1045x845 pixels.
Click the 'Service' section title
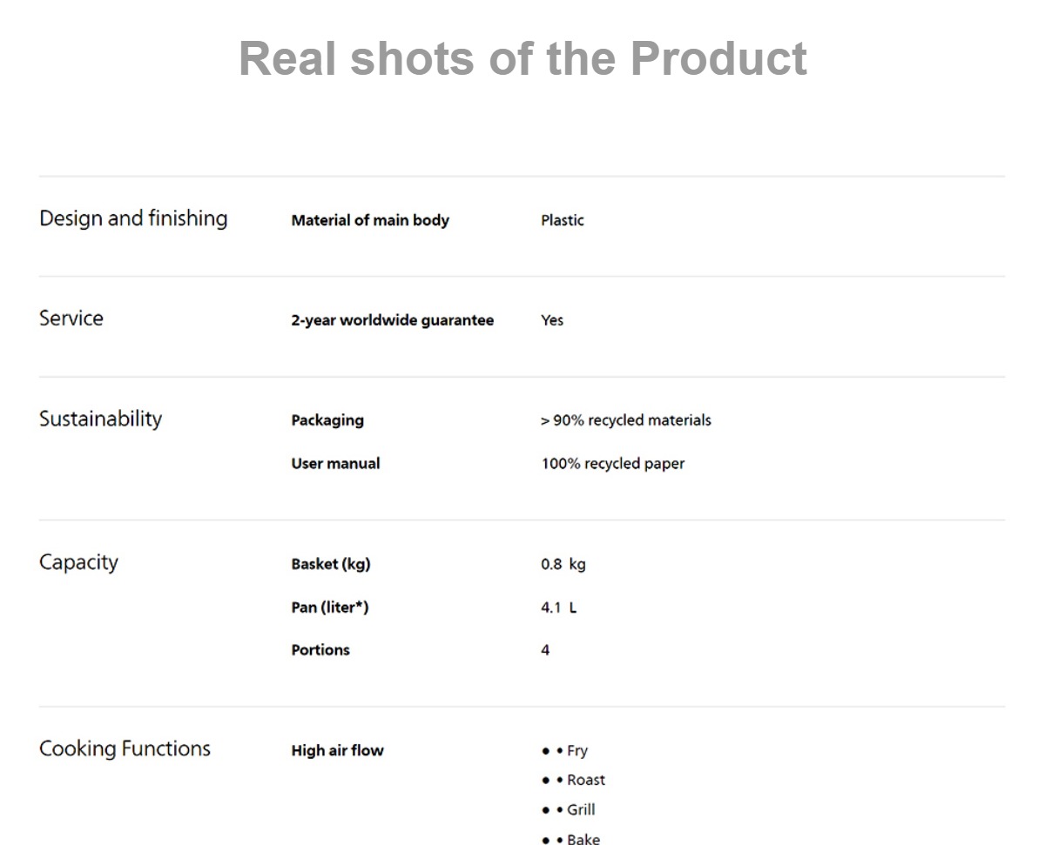71,319
